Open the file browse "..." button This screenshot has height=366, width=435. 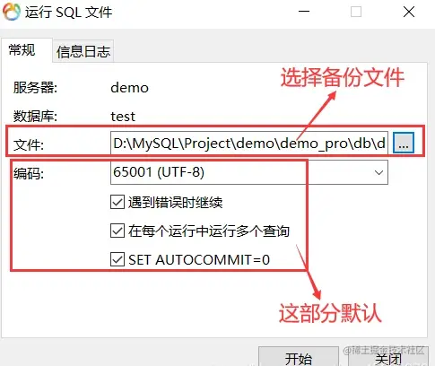click(x=404, y=143)
